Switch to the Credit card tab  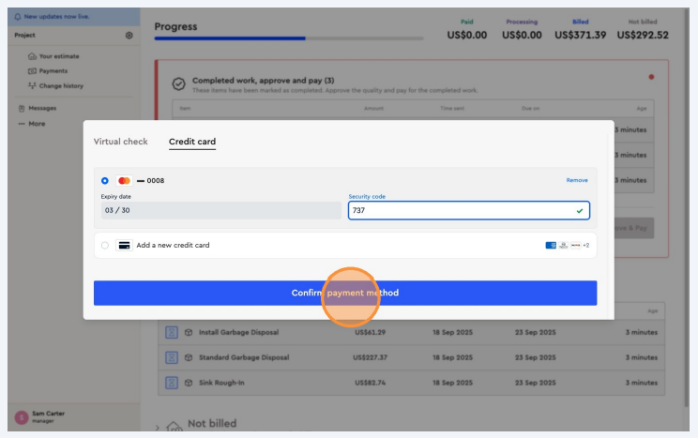point(192,142)
